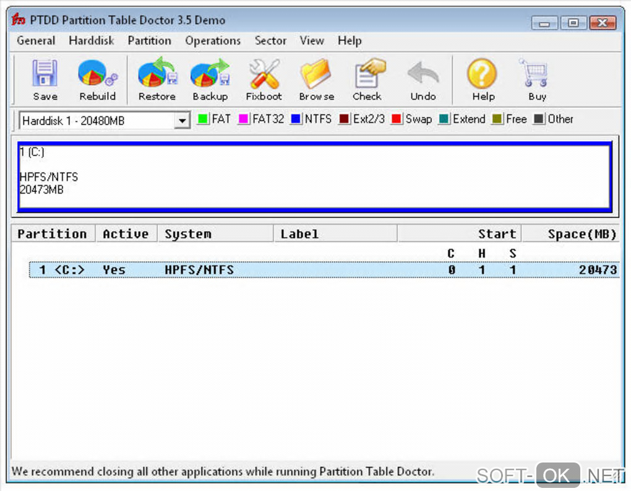Viewport: 631px width, 491px height.
Task: Select the 1 (C:) partition block in disk map
Action: 315,176
